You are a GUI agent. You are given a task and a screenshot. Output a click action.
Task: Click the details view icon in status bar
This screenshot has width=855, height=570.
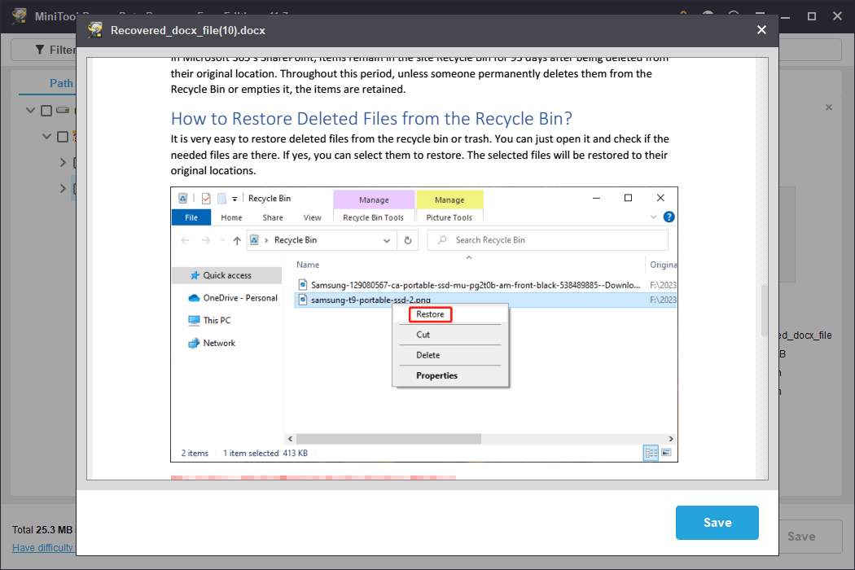pos(651,453)
